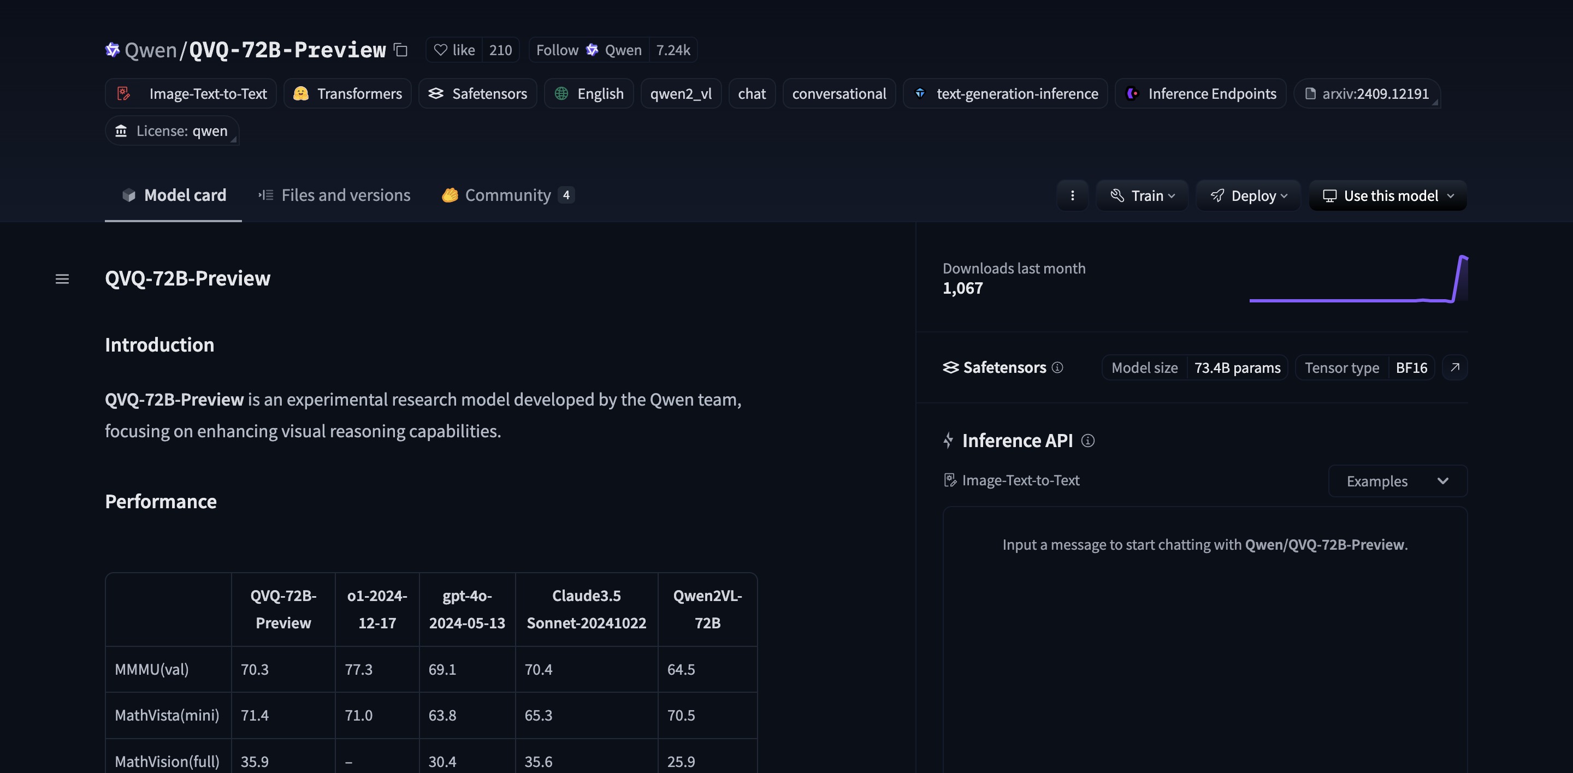Click the Performance section heading
1573x773 pixels.
(x=161, y=502)
